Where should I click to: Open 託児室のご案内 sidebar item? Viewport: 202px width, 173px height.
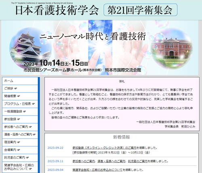pos(20,158)
